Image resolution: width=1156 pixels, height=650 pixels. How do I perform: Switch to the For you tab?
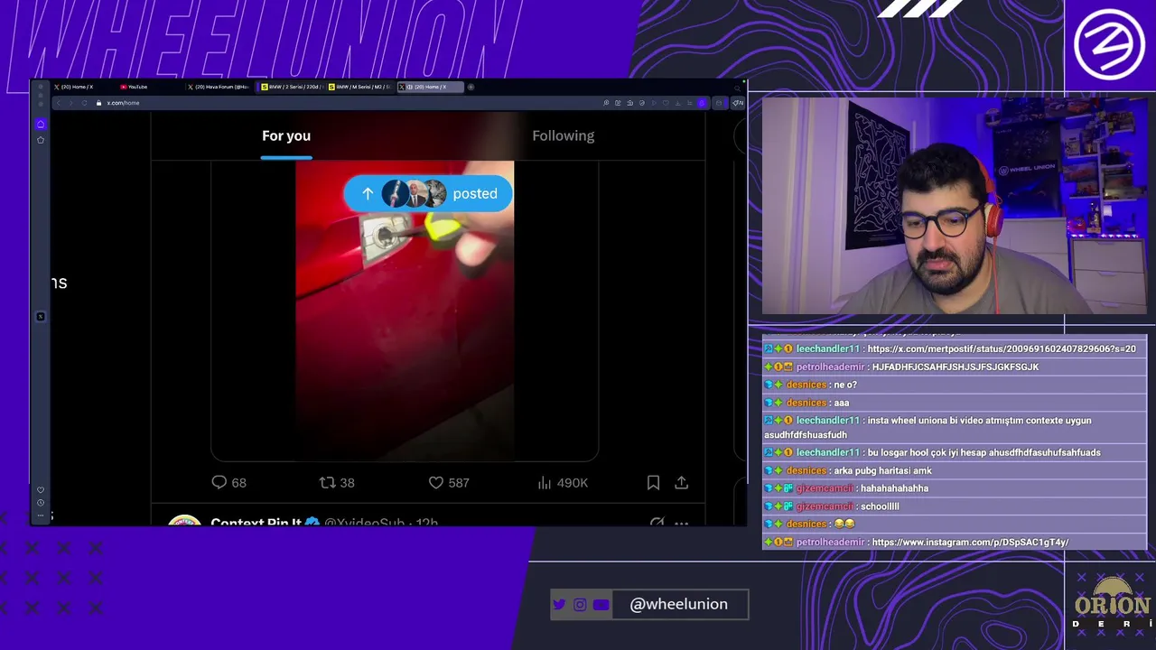[286, 135]
